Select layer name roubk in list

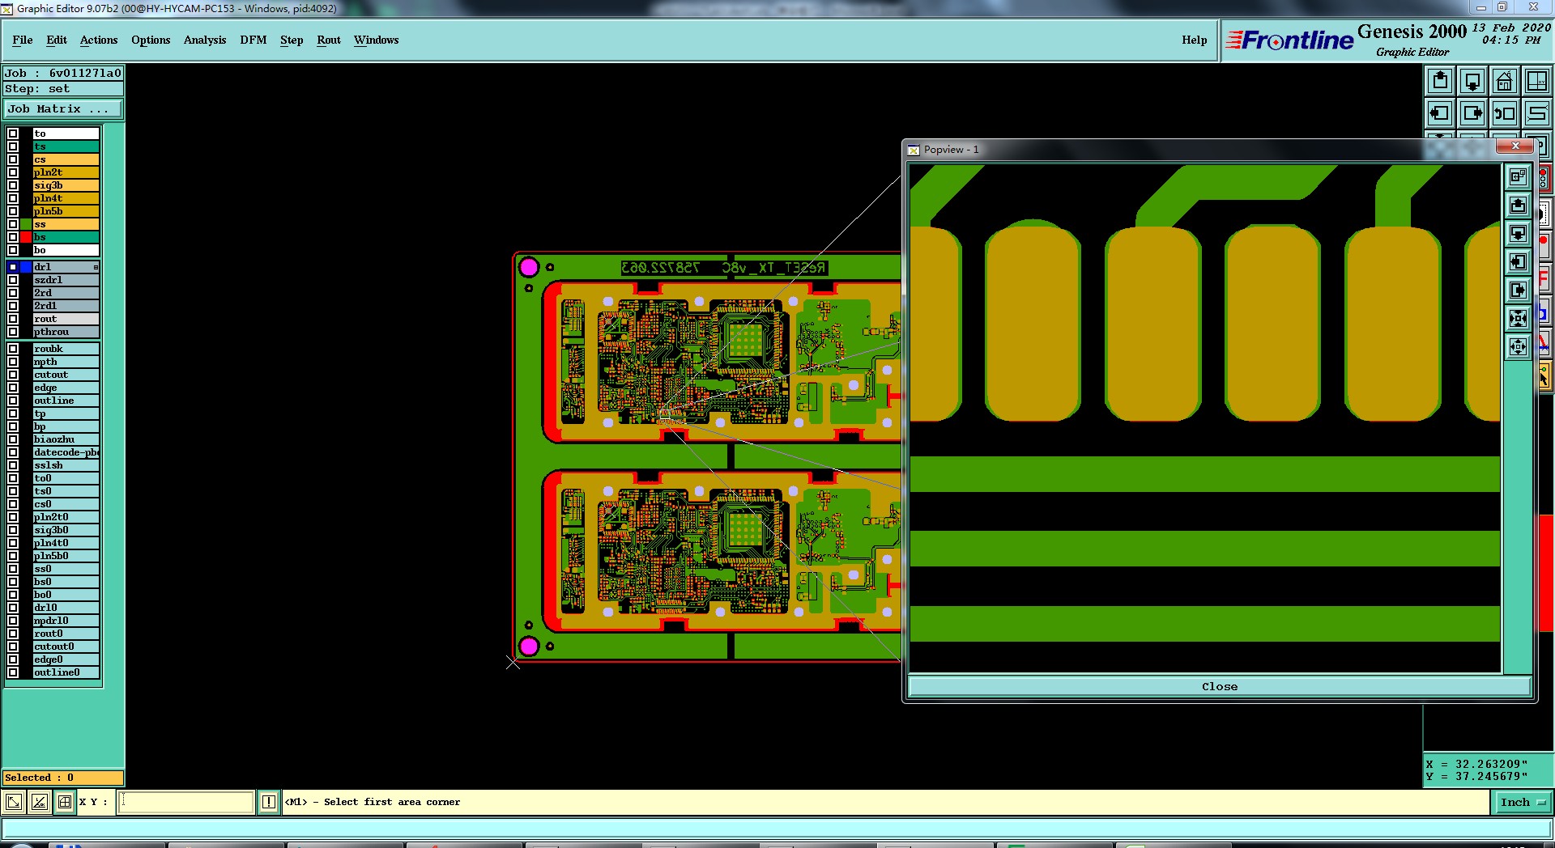66,349
